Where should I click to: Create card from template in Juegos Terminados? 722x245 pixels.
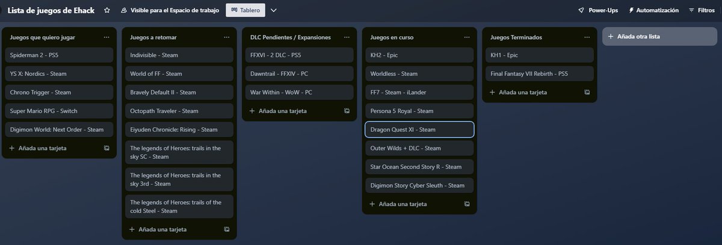click(587, 92)
